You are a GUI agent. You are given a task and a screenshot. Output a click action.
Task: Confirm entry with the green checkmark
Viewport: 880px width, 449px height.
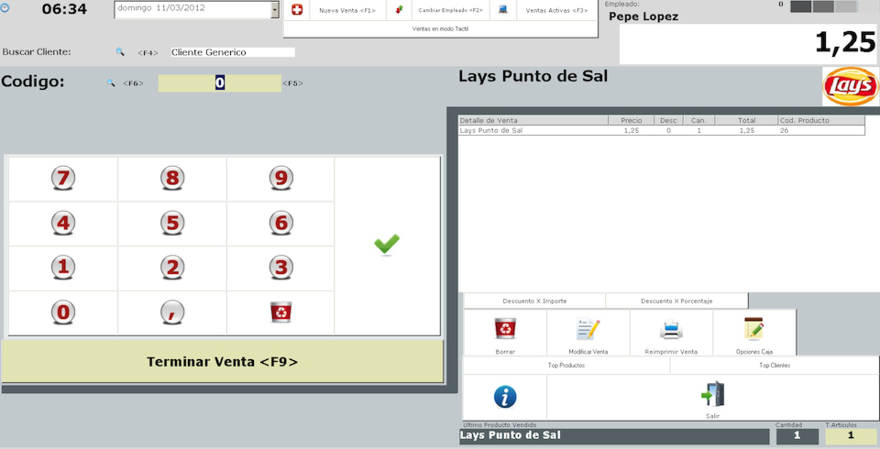pos(387,245)
